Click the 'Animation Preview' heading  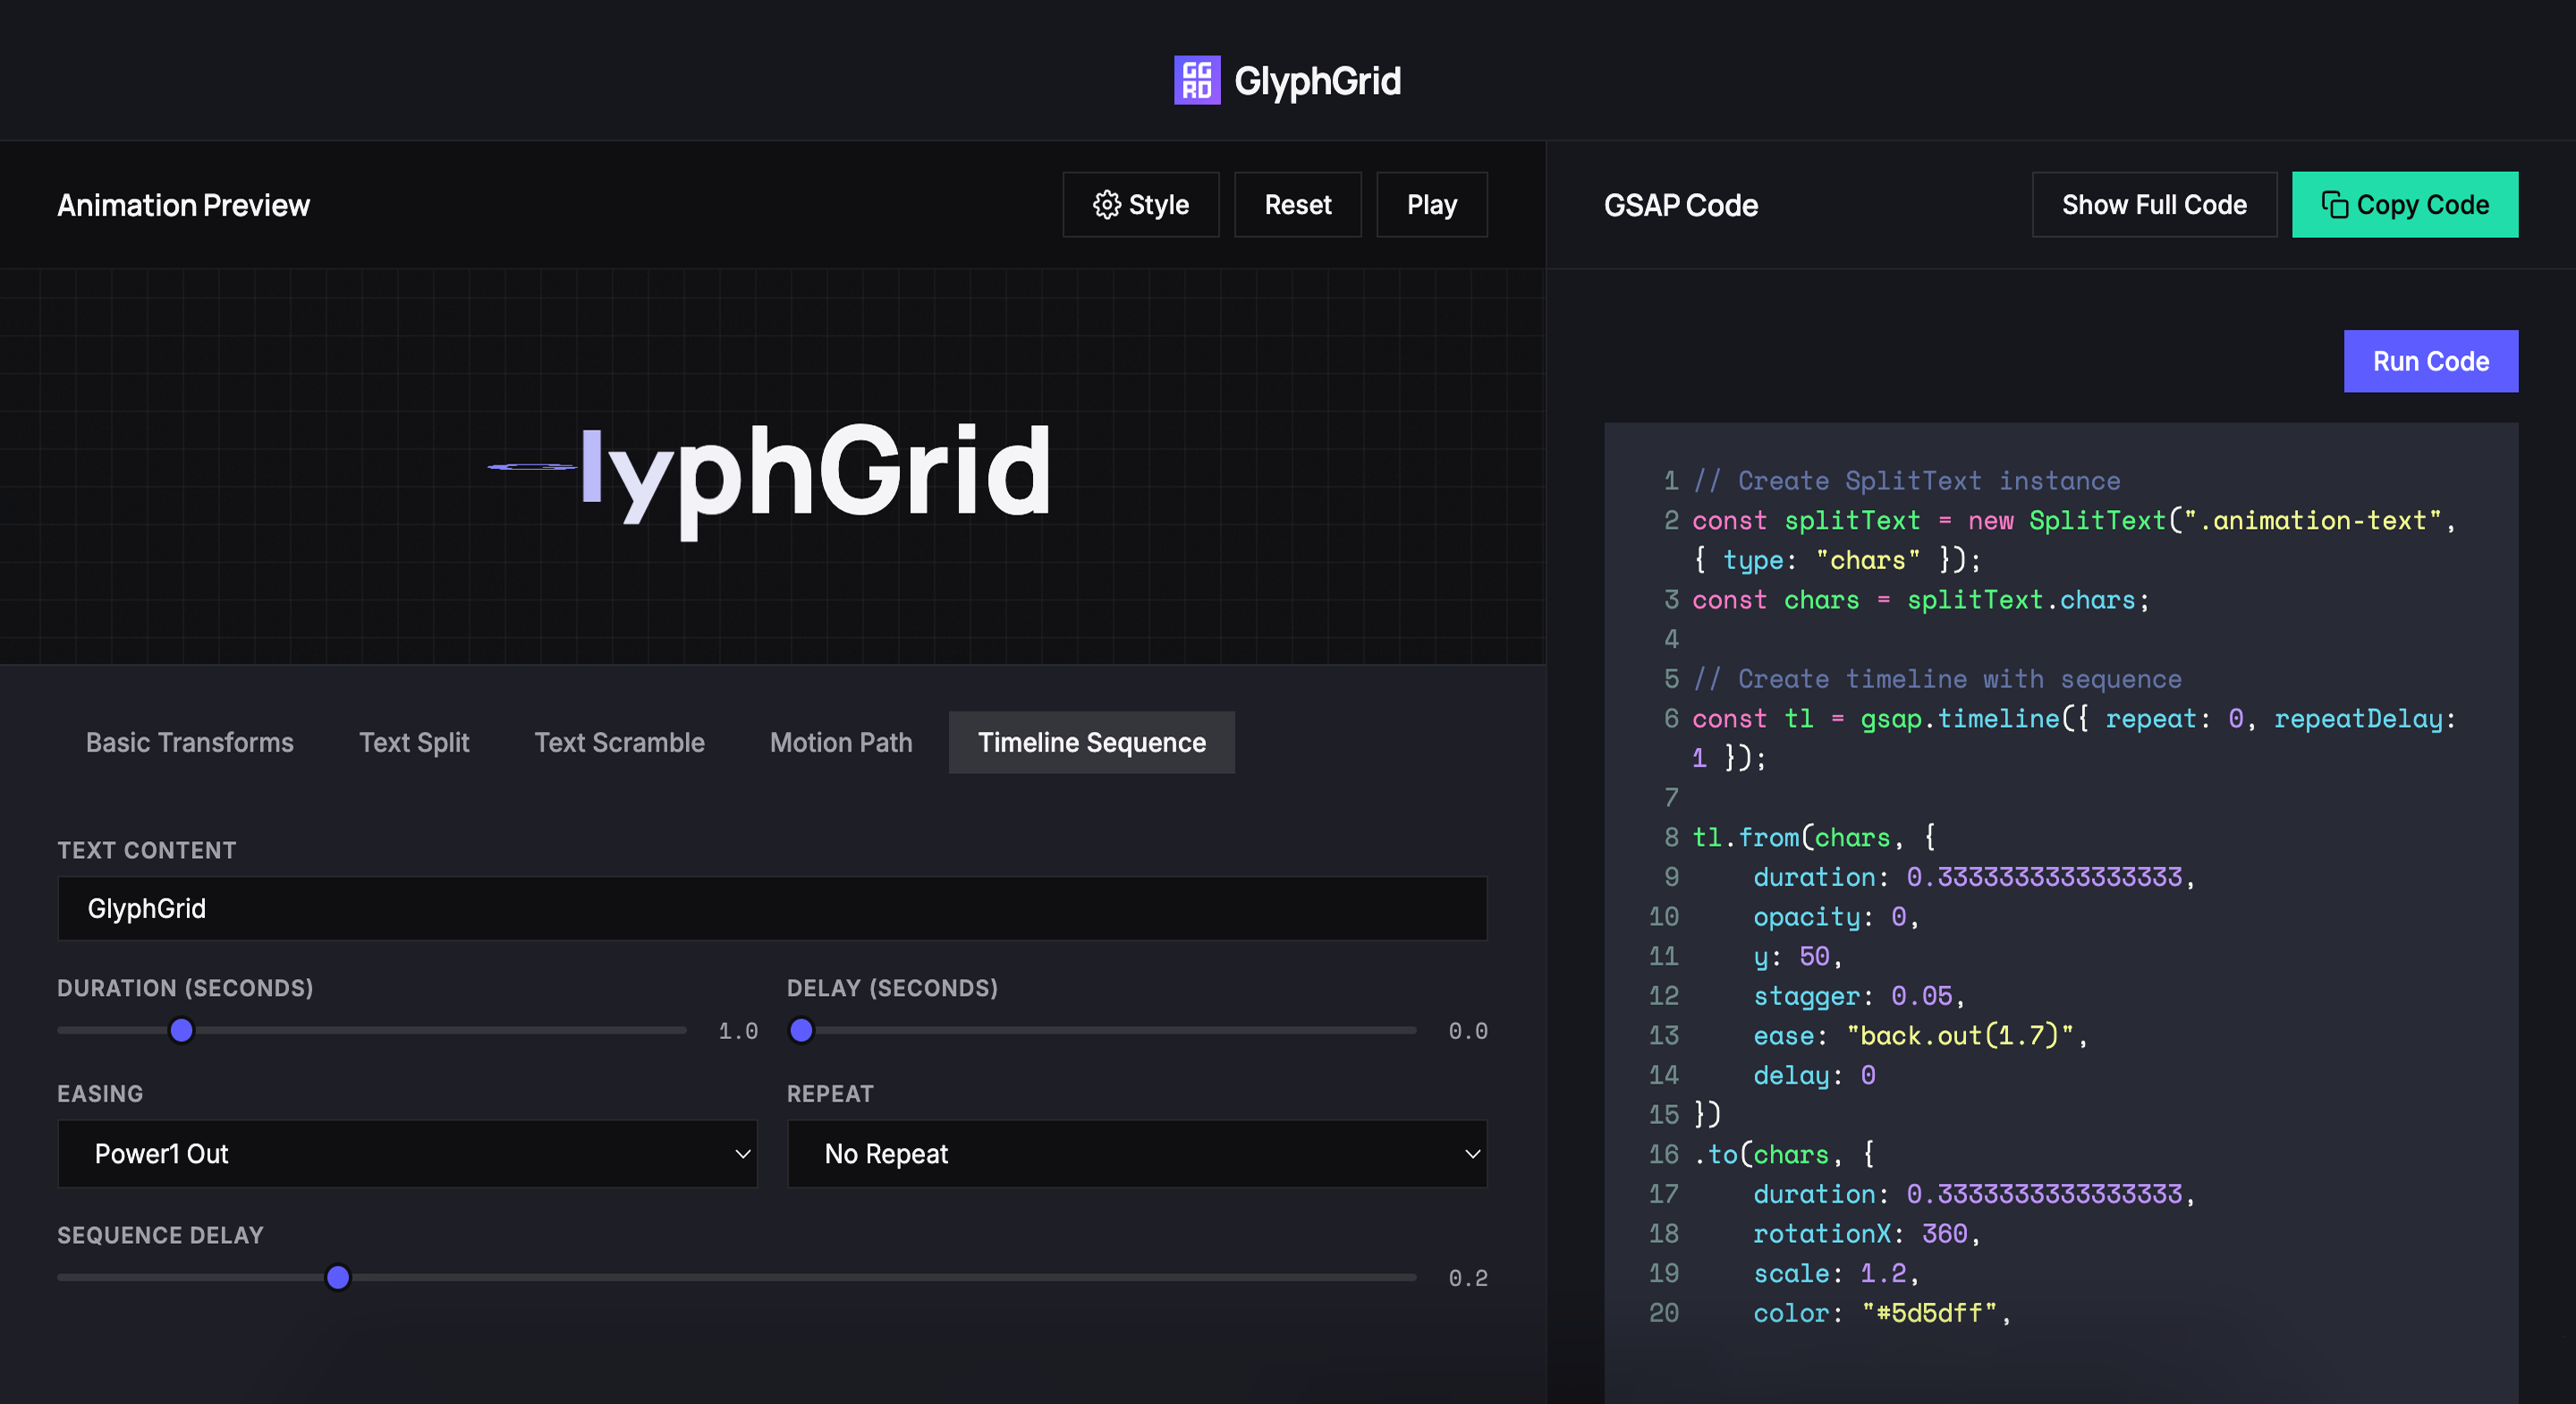183,205
